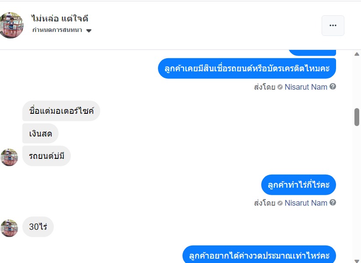Click the small icon before the upper Nisarut Nam
The height and width of the screenshot is (263, 361).
tap(280, 87)
